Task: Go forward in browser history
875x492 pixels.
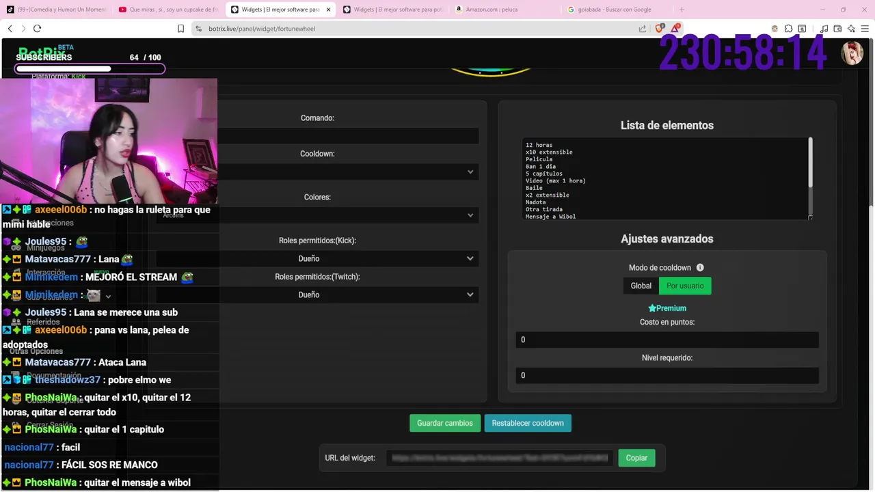Action: tap(23, 29)
